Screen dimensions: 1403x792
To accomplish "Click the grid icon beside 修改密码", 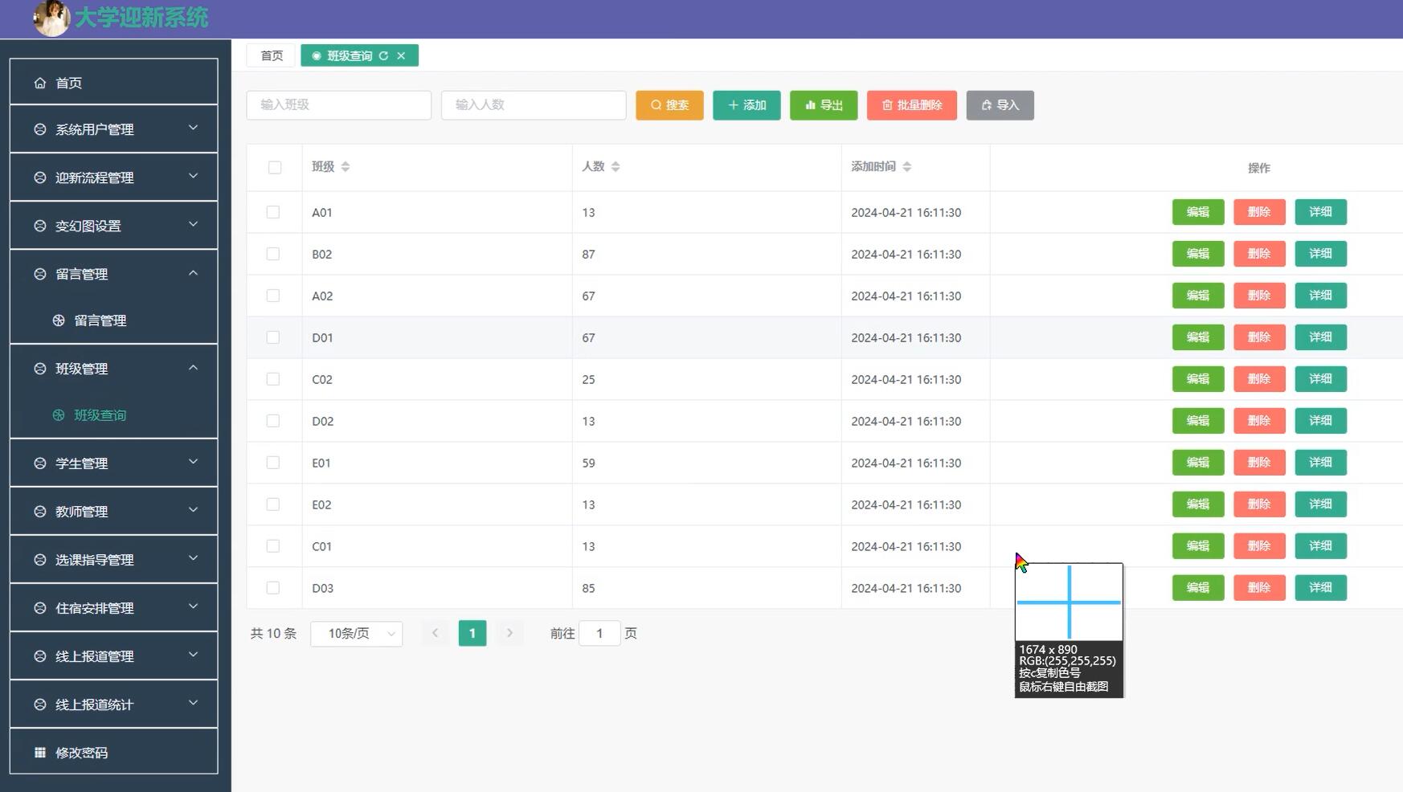I will (x=40, y=753).
